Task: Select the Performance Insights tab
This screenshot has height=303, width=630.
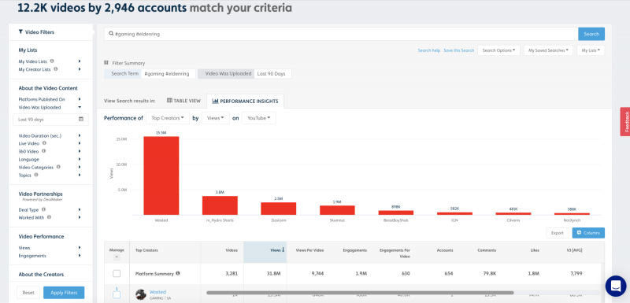Action: tap(245, 102)
